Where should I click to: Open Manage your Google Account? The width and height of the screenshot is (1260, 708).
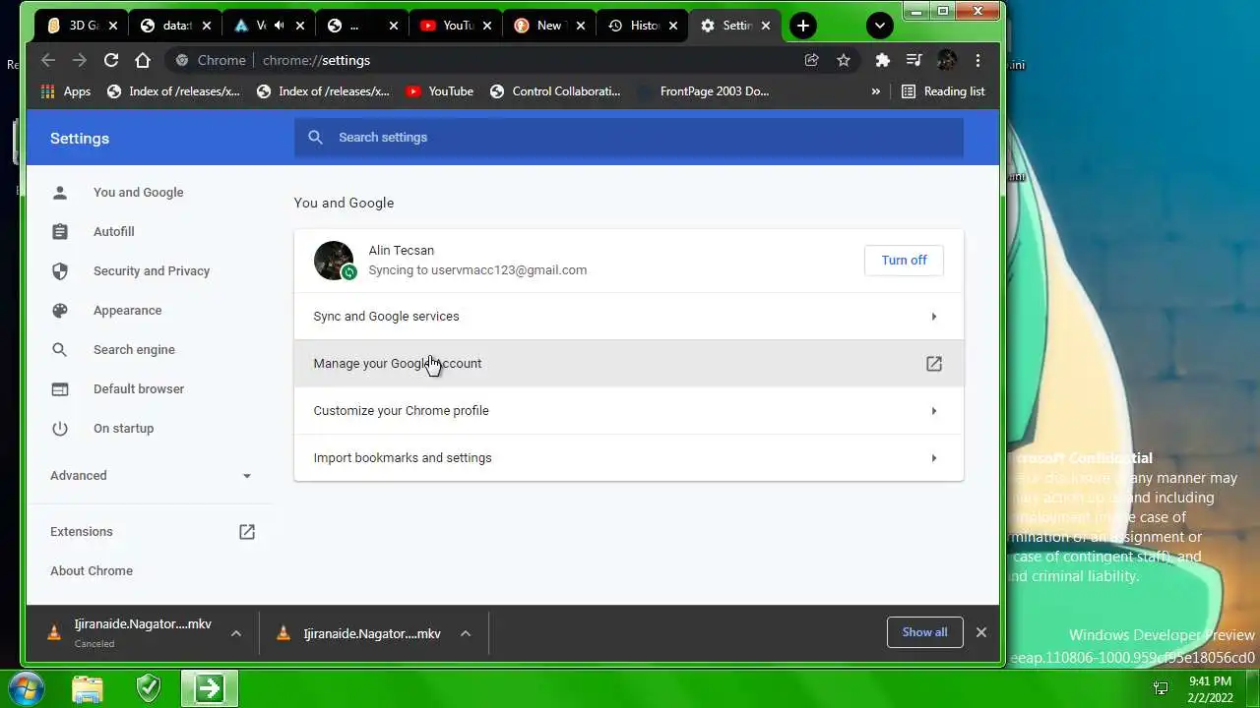(628, 364)
